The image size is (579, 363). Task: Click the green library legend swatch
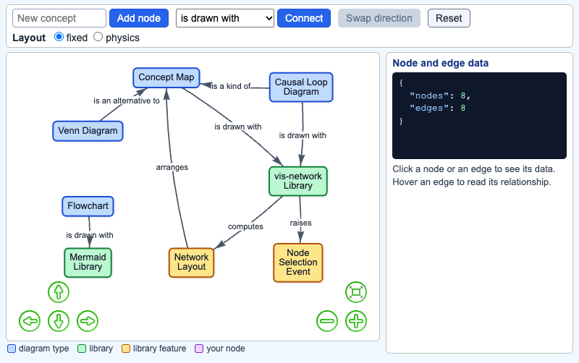click(x=82, y=349)
